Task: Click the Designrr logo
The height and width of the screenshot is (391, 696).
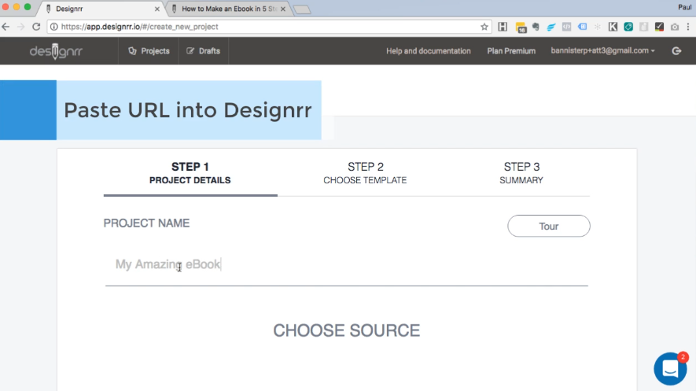Action: tap(56, 51)
